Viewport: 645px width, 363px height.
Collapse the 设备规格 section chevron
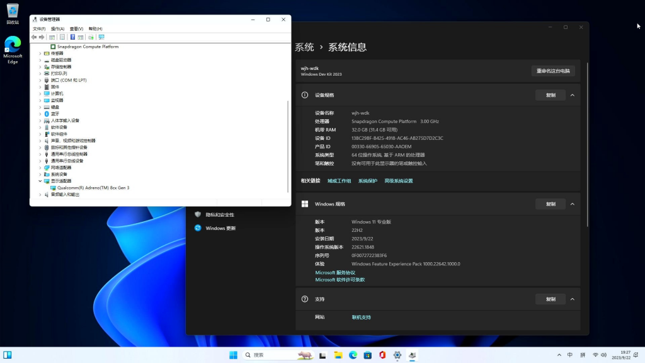(x=572, y=95)
